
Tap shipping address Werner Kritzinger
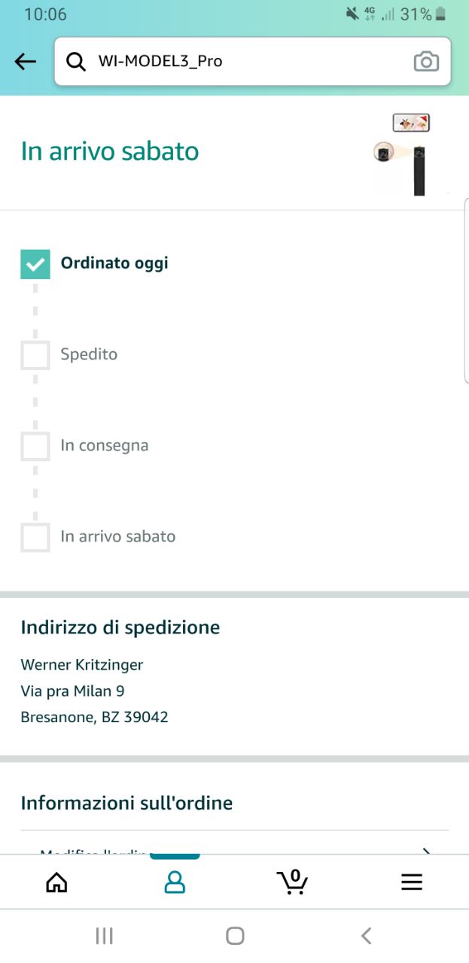[82, 664]
